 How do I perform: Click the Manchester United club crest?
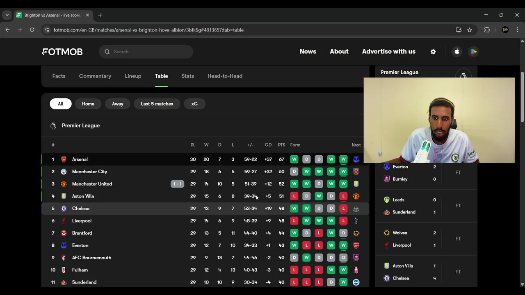[x=64, y=184]
